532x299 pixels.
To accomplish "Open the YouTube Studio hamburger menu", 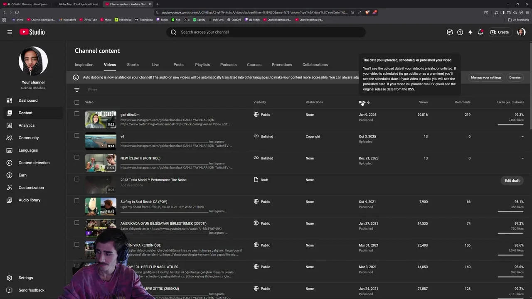I will (x=10, y=32).
